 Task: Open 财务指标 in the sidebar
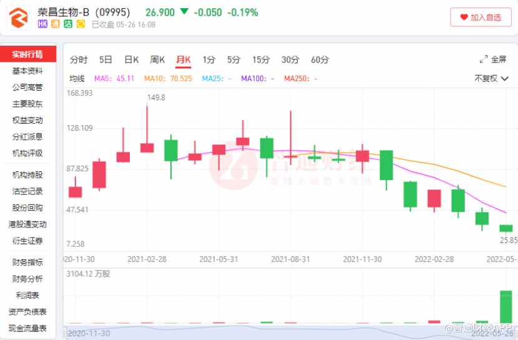[x=27, y=262]
